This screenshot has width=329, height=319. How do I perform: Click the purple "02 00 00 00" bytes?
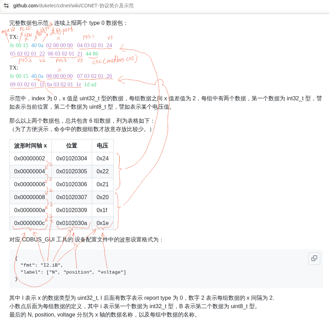click(x=59, y=45)
